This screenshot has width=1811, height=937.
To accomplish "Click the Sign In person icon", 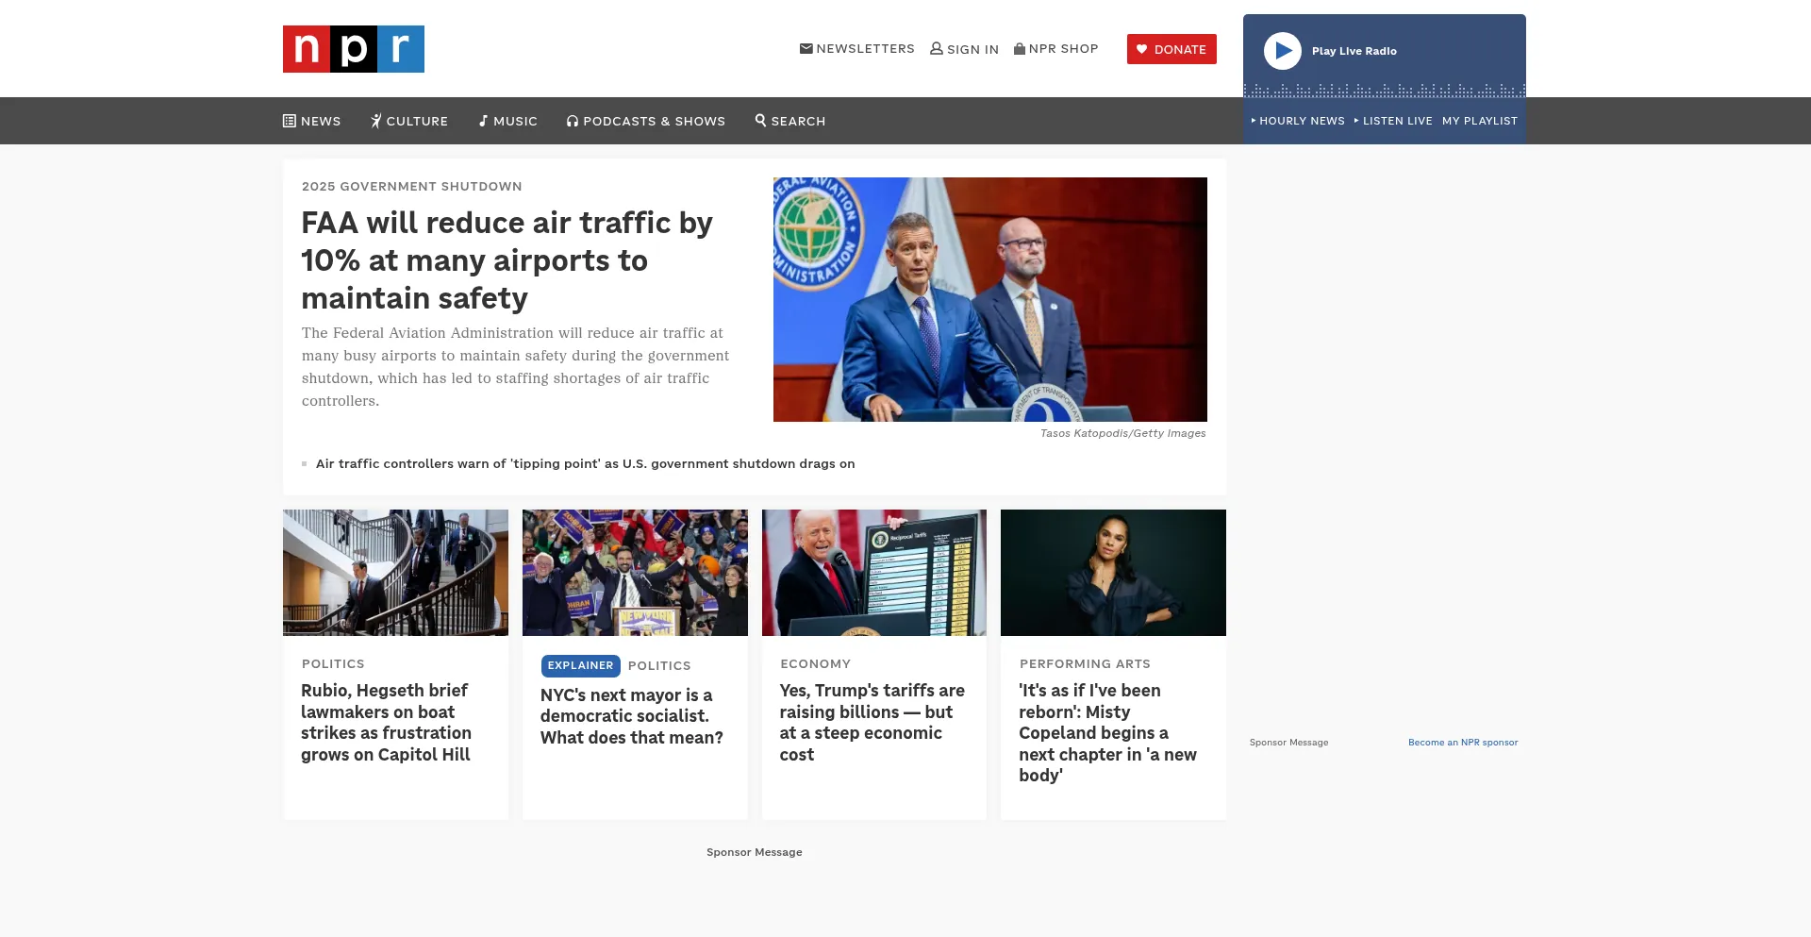I will pos(937,49).
